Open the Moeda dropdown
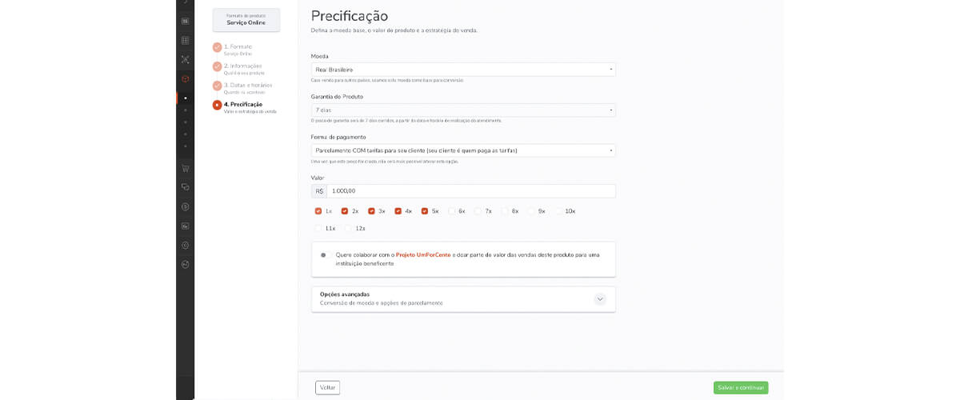The height and width of the screenshot is (400, 960). (463, 70)
